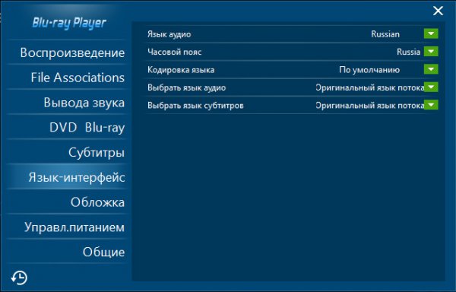456x292 pixels.
Task: Open the Субтитры section
Action: click(x=68, y=152)
